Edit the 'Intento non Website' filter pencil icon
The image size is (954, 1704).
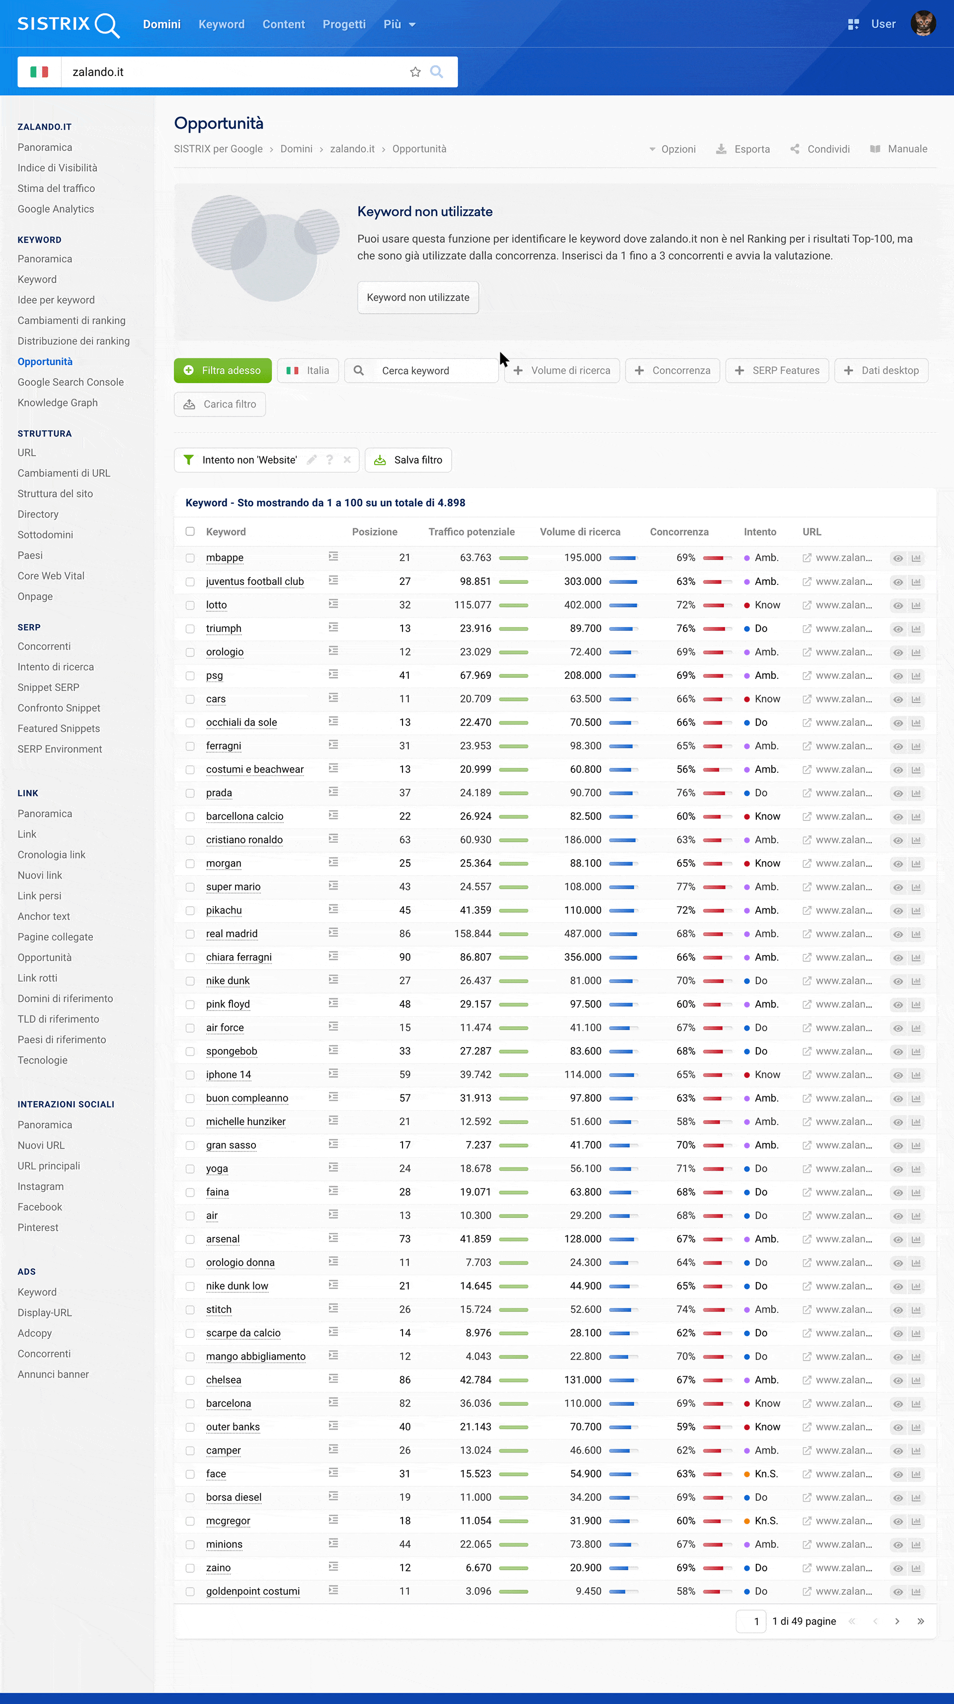[312, 460]
